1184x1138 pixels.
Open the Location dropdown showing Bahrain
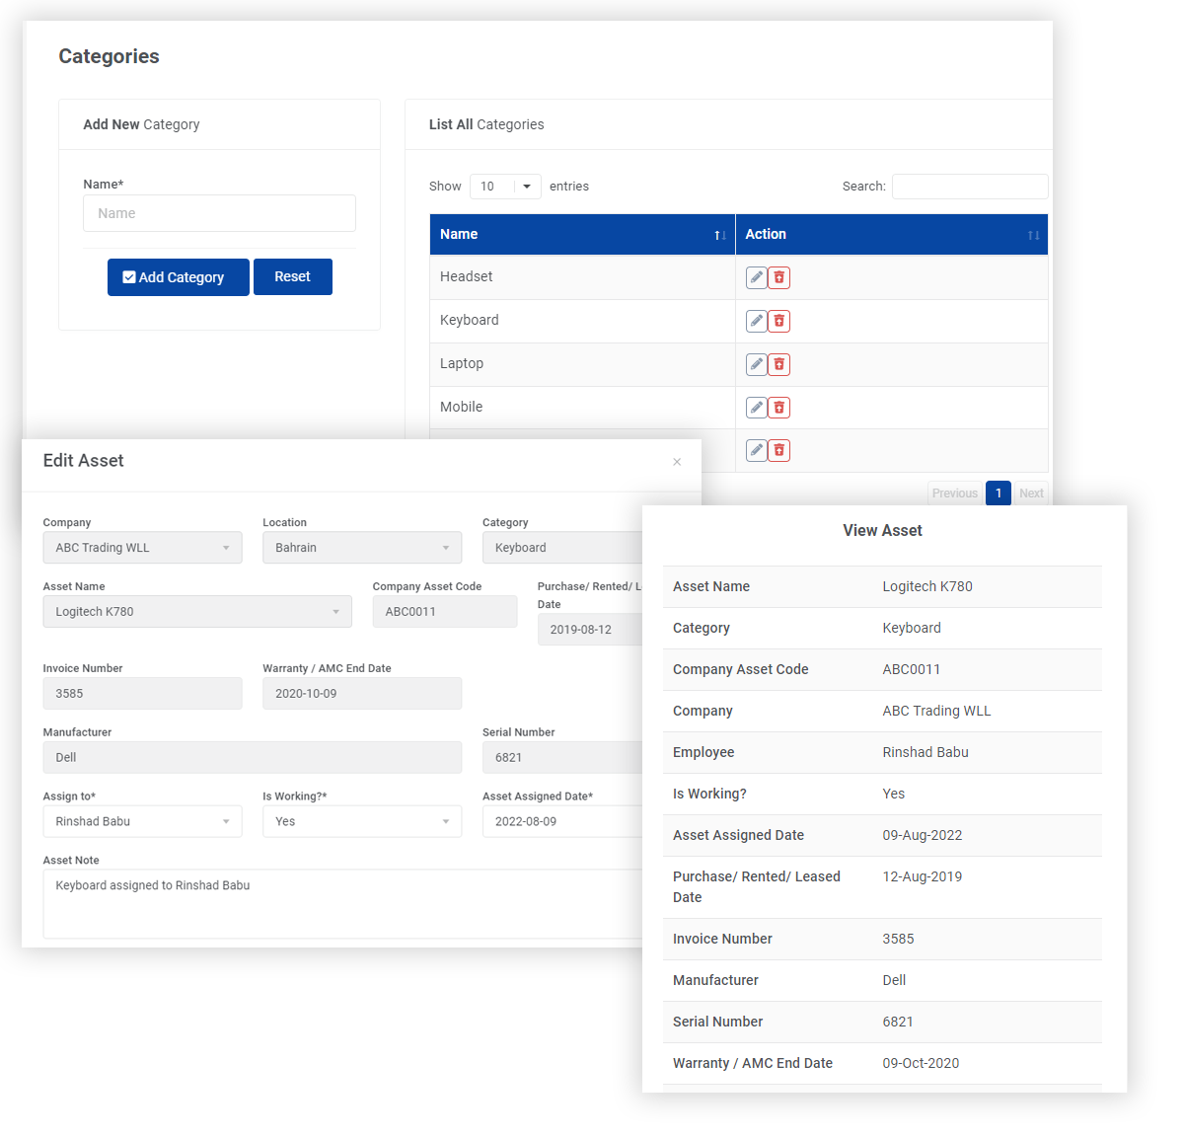[x=362, y=547]
